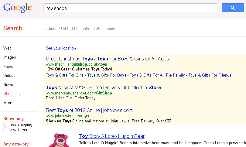
Task: Open the Great Christmas Toys ad link
Action: (x=108, y=59)
